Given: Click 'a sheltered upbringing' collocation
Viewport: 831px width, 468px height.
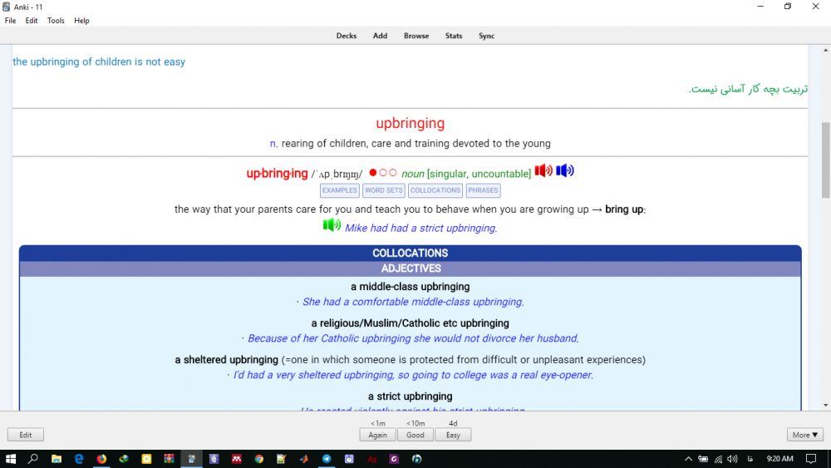Looking at the screenshot, I should pos(226,360).
